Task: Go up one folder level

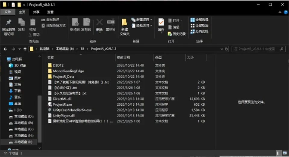Action: pyautogui.click(x=25, y=49)
